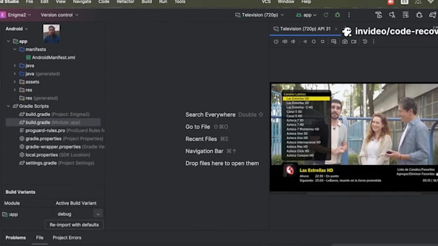Click the layout lines icon in top toolbar
The height and width of the screenshot is (246, 438).
(x=406, y=15)
